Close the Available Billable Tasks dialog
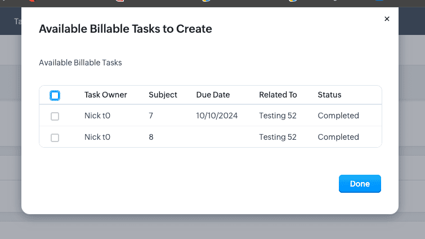 coord(387,19)
